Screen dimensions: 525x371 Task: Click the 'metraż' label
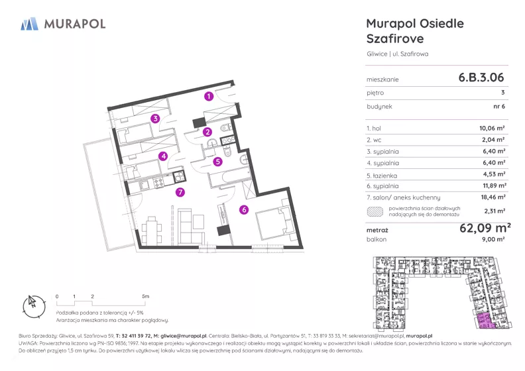(377, 231)
